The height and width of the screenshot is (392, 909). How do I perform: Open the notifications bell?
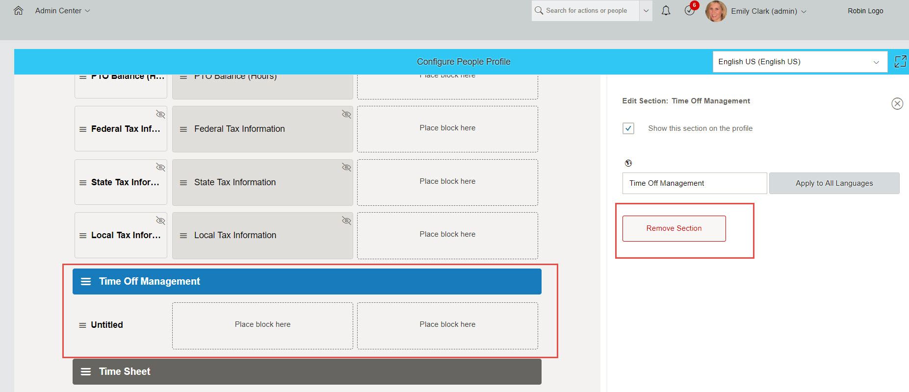pos(666,11)
